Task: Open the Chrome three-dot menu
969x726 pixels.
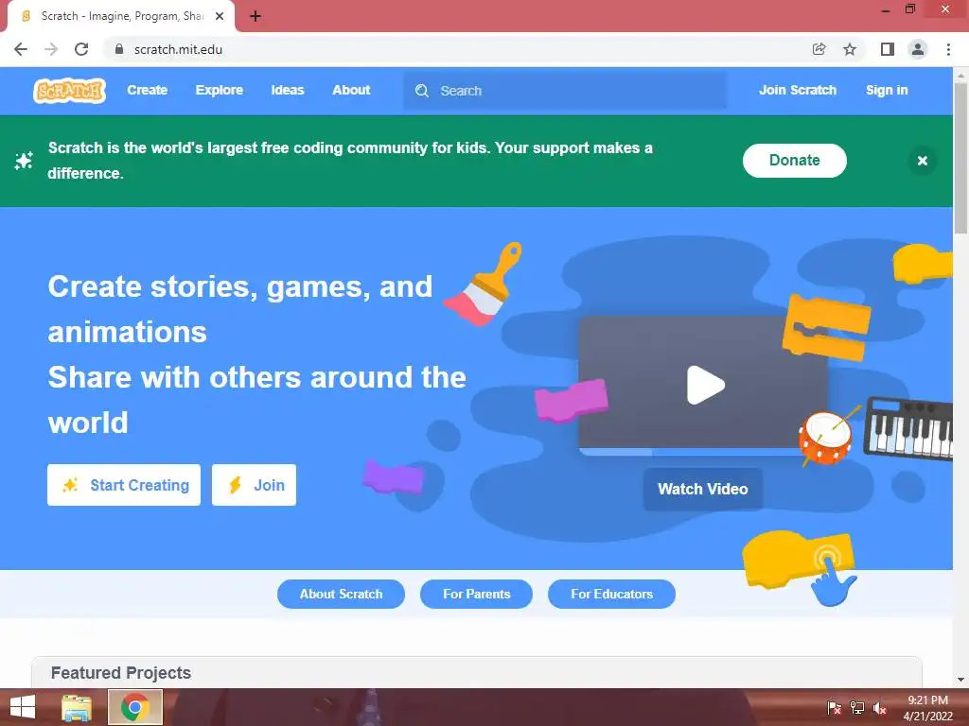Action: tap(948, 49)
